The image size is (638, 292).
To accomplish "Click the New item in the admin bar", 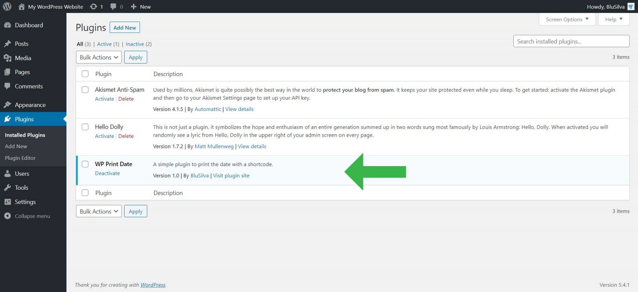I will (x=141, y=6).
